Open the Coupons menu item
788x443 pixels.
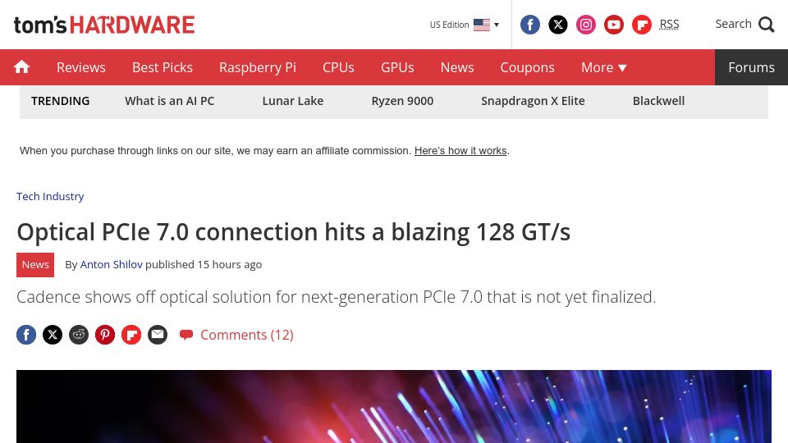pyautogui.click(x=527, y=67)
